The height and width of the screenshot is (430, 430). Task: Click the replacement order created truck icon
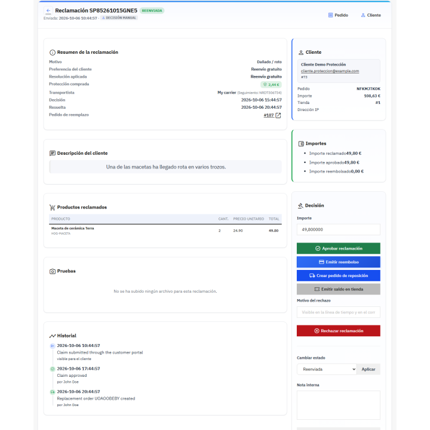(53, 392)
